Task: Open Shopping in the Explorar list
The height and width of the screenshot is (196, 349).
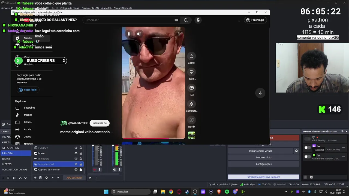Action: pyautogui.click(x=29, y=108)
